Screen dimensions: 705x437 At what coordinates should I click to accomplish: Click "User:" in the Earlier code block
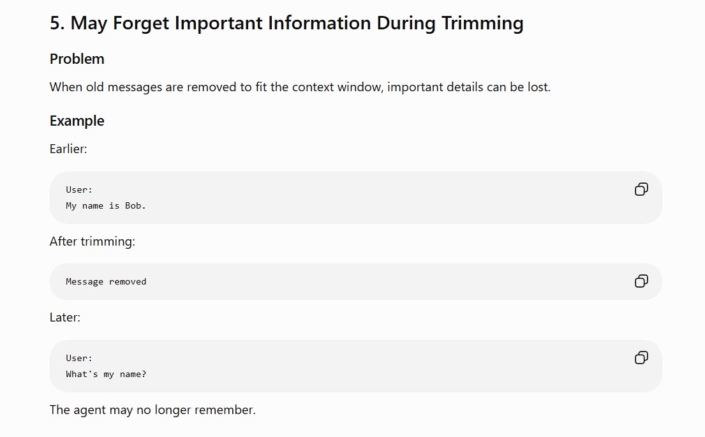pyautogui.click(x=79, y=189)
